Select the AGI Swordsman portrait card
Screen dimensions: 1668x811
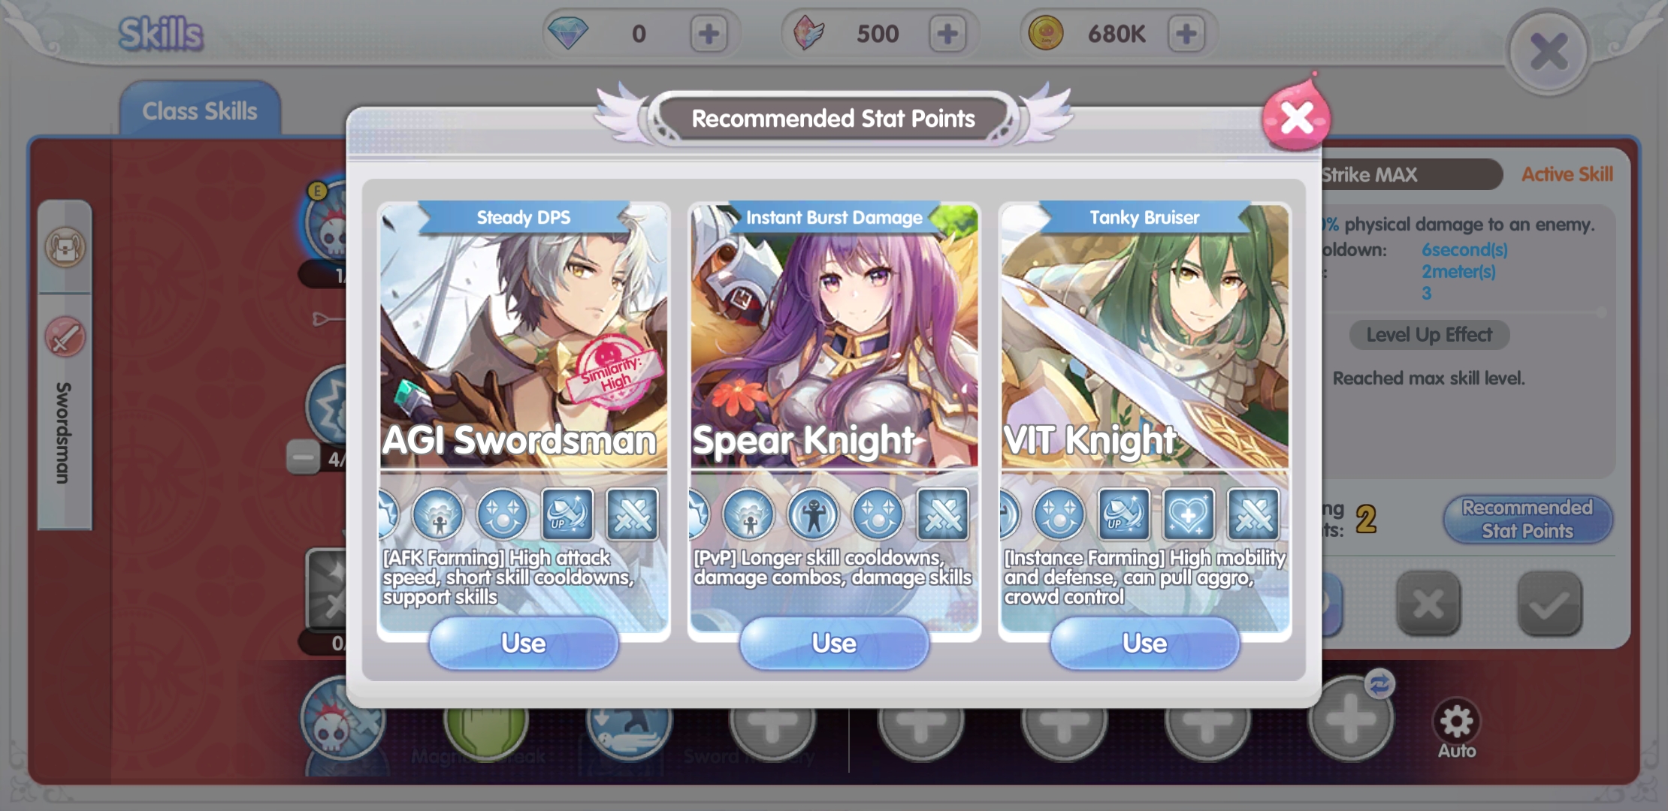coord(524,336)
